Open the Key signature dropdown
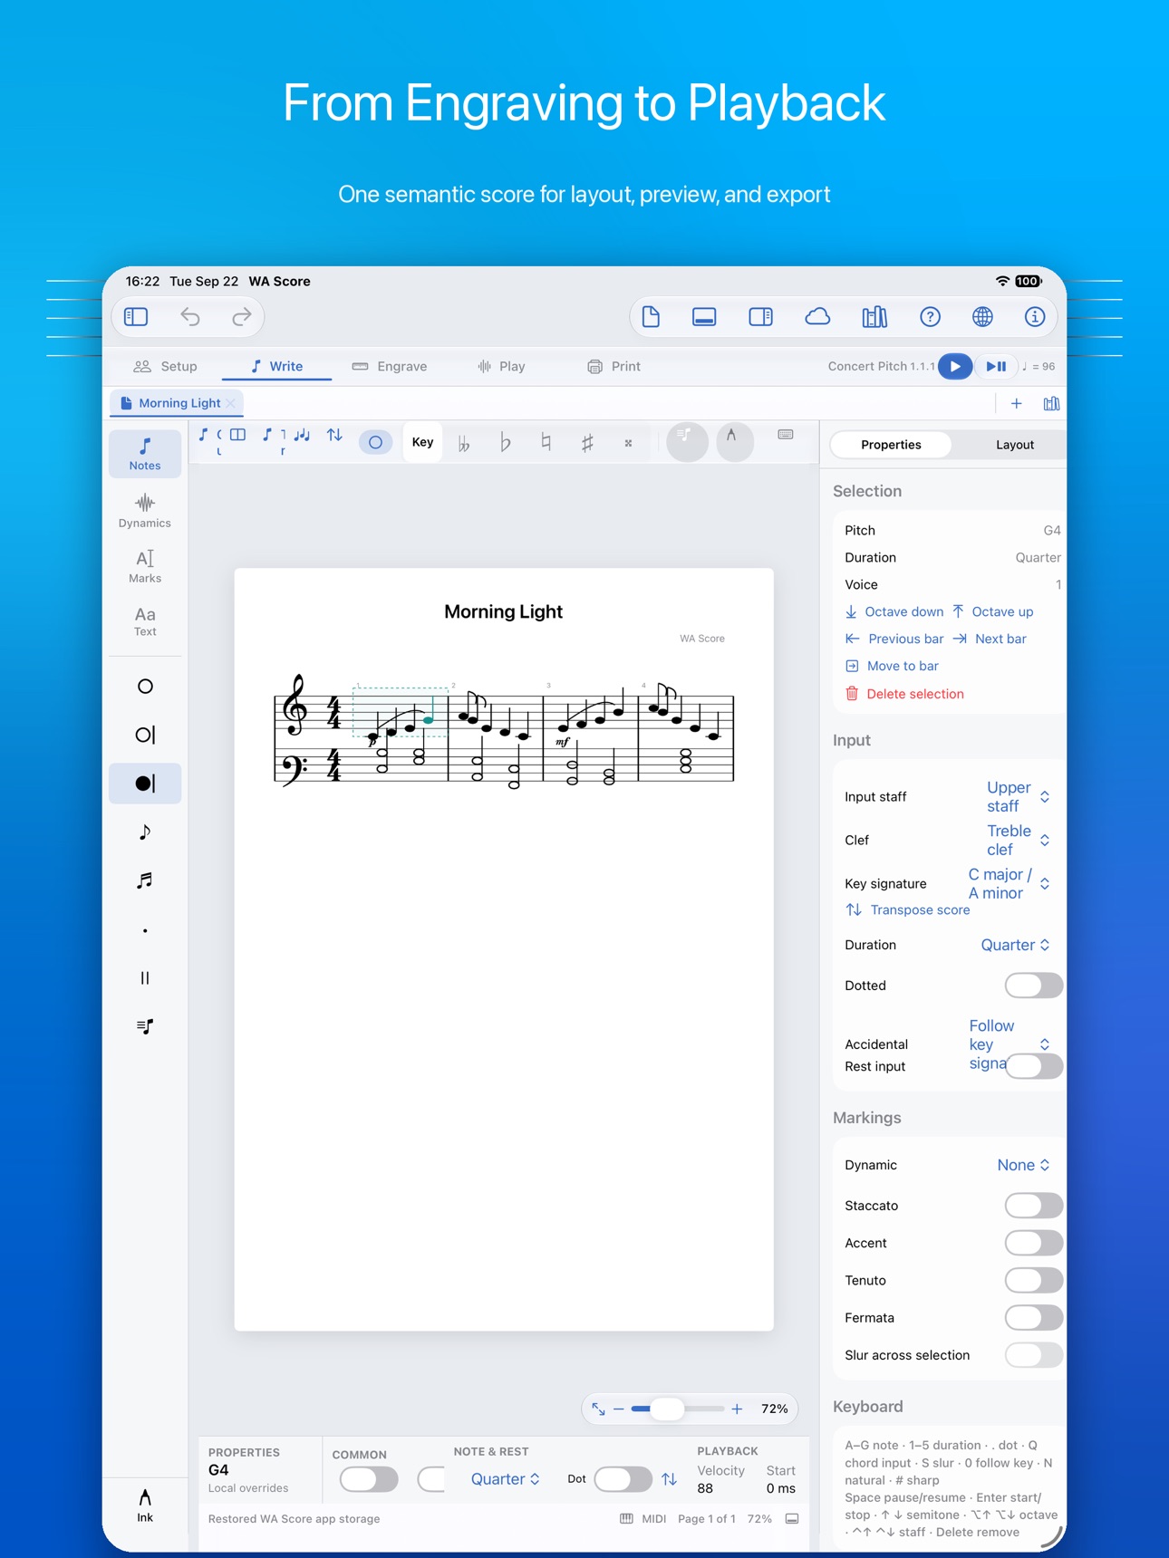The width and height of the screenshot is (1169, 1558). tap(1010, 884)
